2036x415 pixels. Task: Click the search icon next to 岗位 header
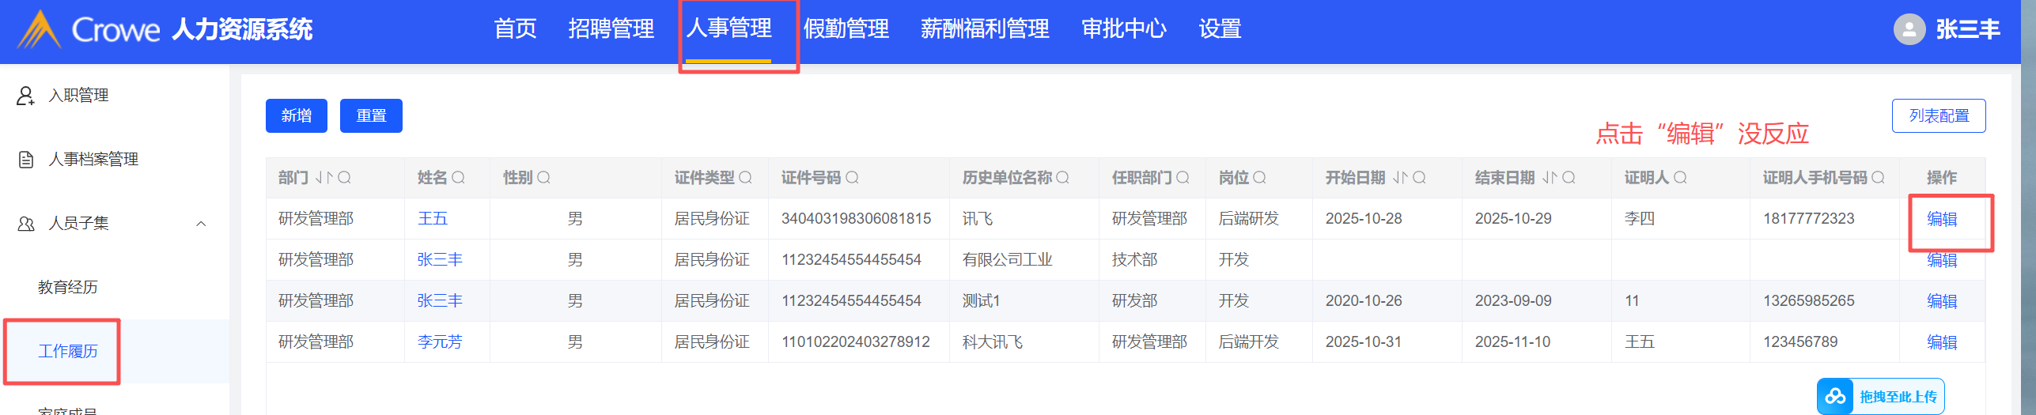[1259, 178]
